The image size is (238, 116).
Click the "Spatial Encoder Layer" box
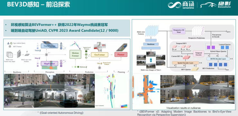point(185,63)
